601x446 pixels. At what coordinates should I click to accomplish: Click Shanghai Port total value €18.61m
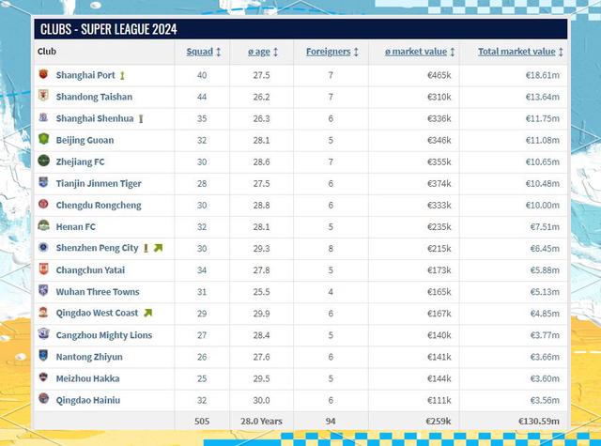pyautogui.click(x=543, y=75)
